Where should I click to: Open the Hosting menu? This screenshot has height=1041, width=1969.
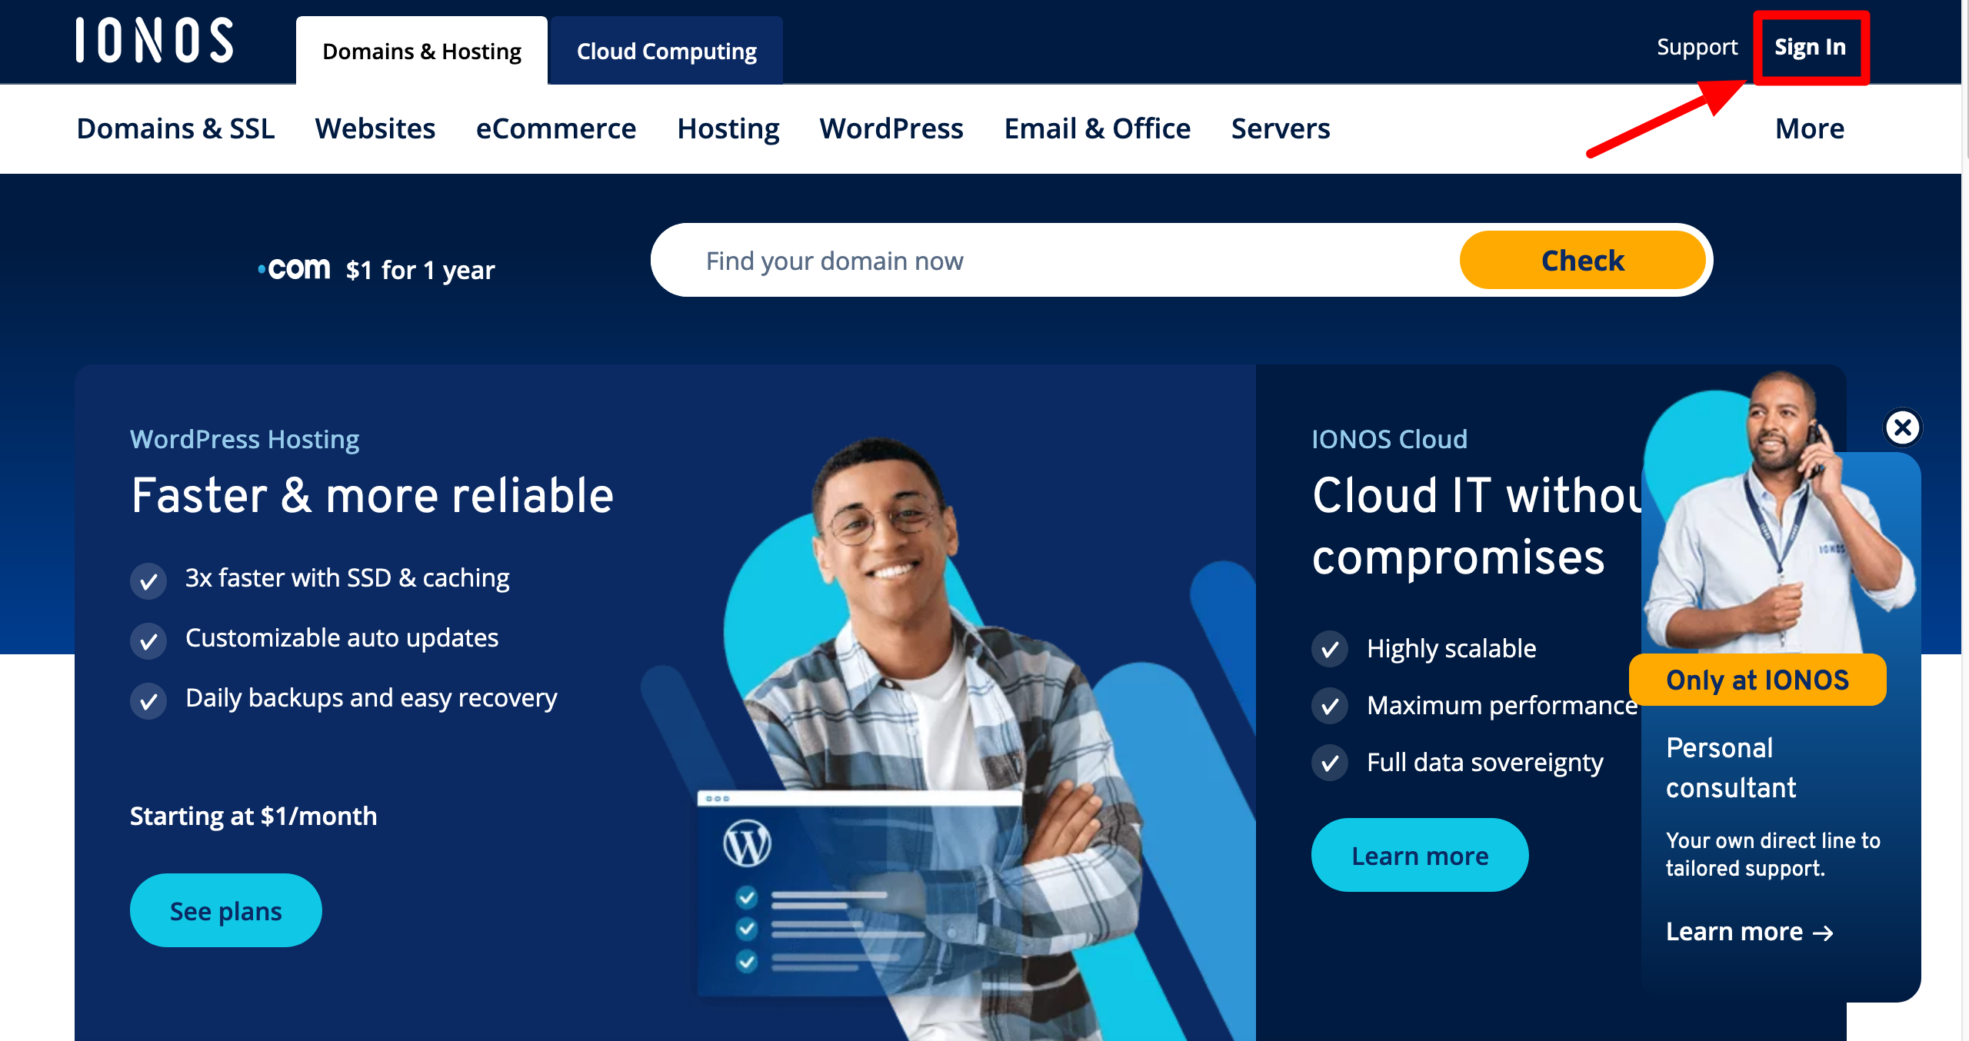[x=728, y=128]
